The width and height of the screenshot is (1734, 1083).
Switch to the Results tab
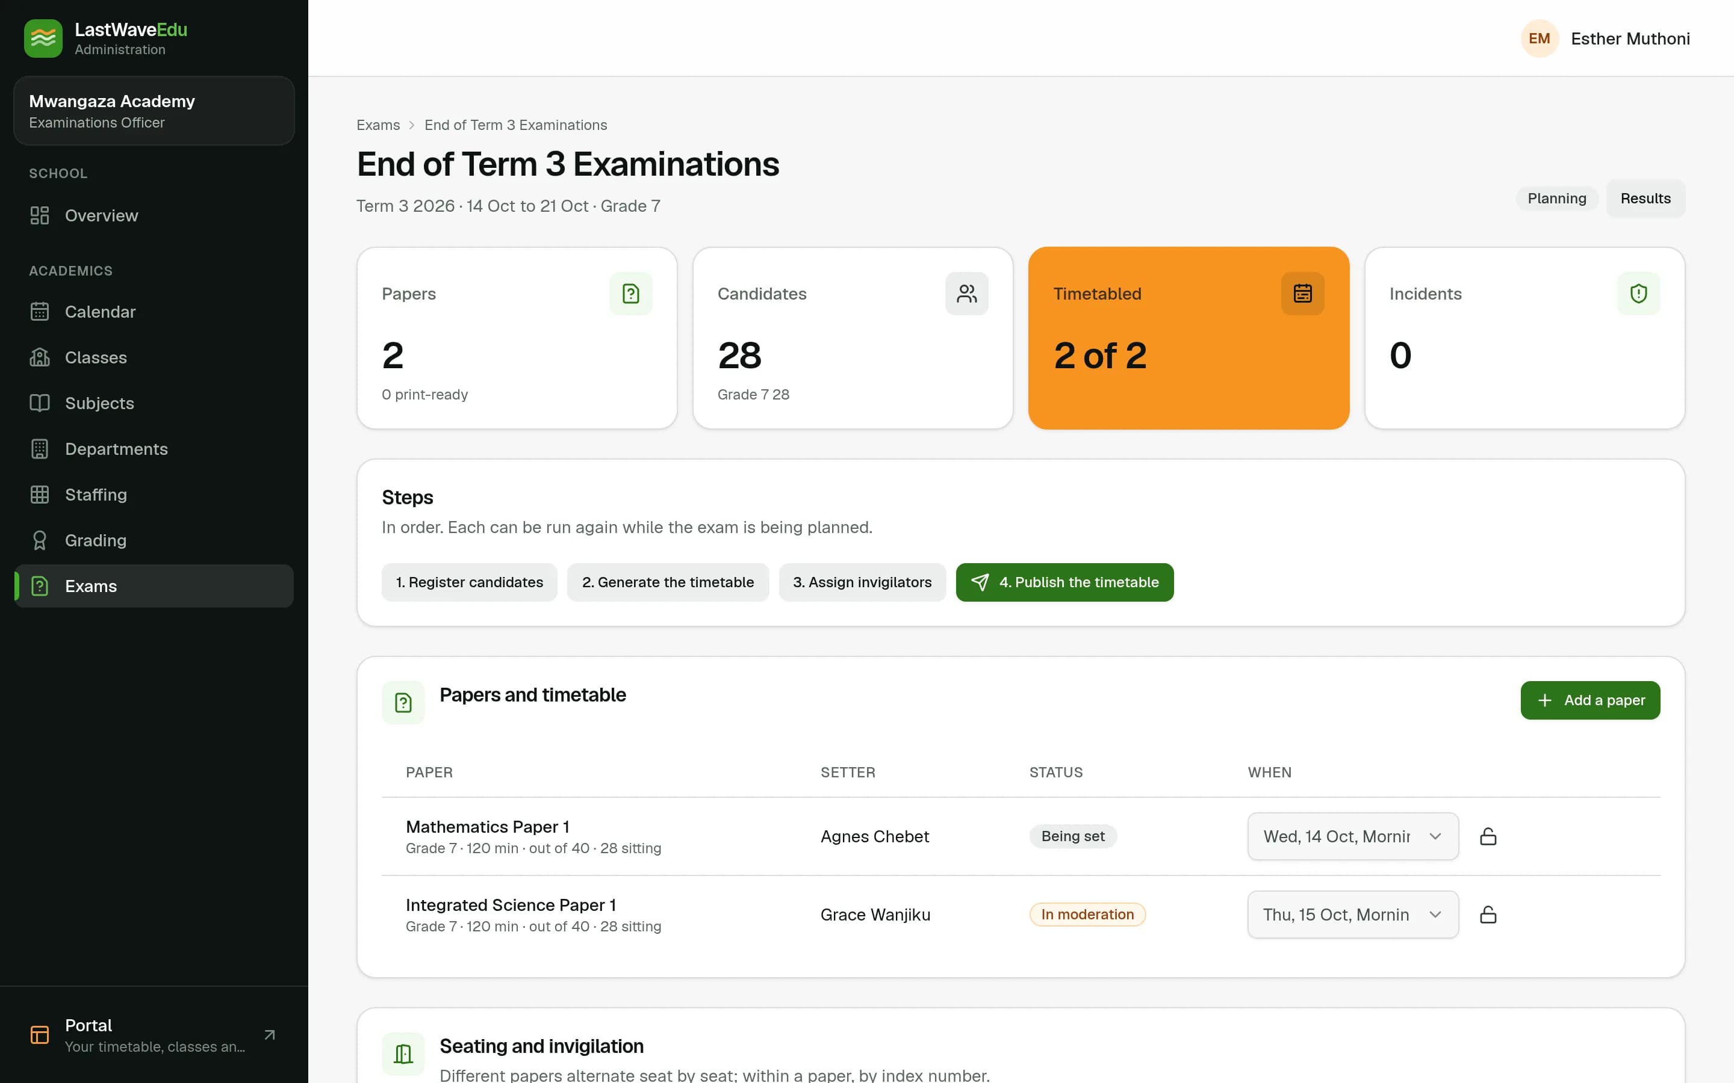pos(1646,199)
